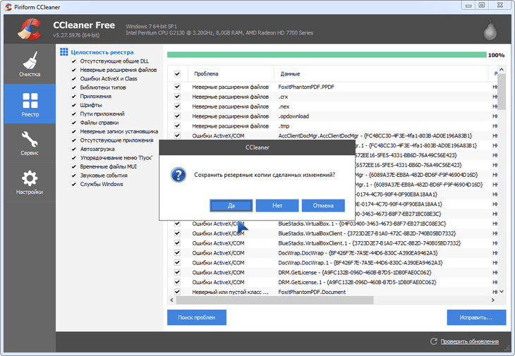Click the horizontal scrollbar thumb
Viewport: 515px width, 356px height.
point(274,300)
